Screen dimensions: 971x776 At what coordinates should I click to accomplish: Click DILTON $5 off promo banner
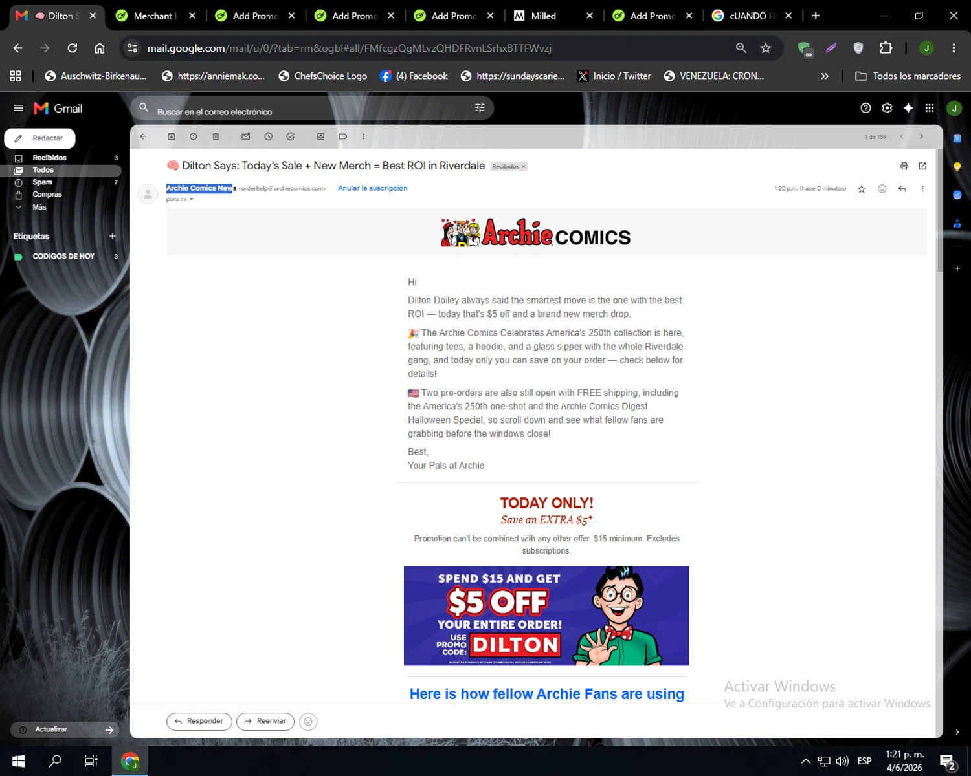(x=546, y=616)
